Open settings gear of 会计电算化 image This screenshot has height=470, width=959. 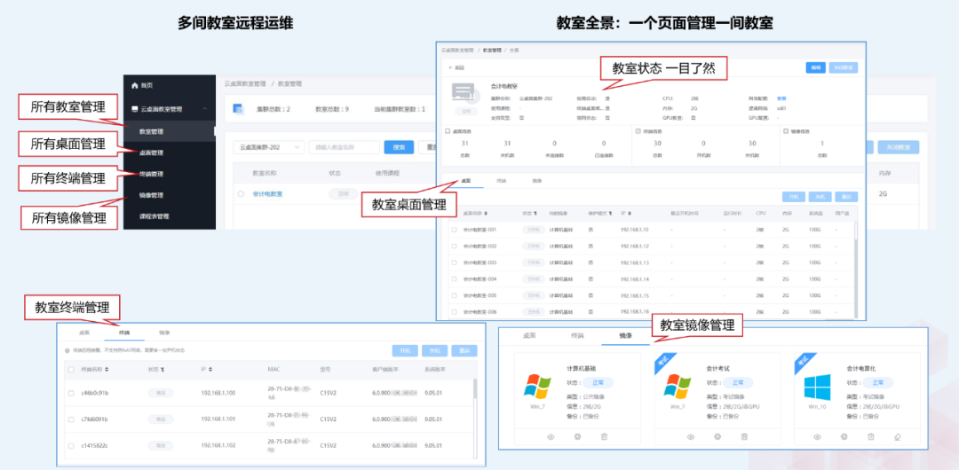844,437
